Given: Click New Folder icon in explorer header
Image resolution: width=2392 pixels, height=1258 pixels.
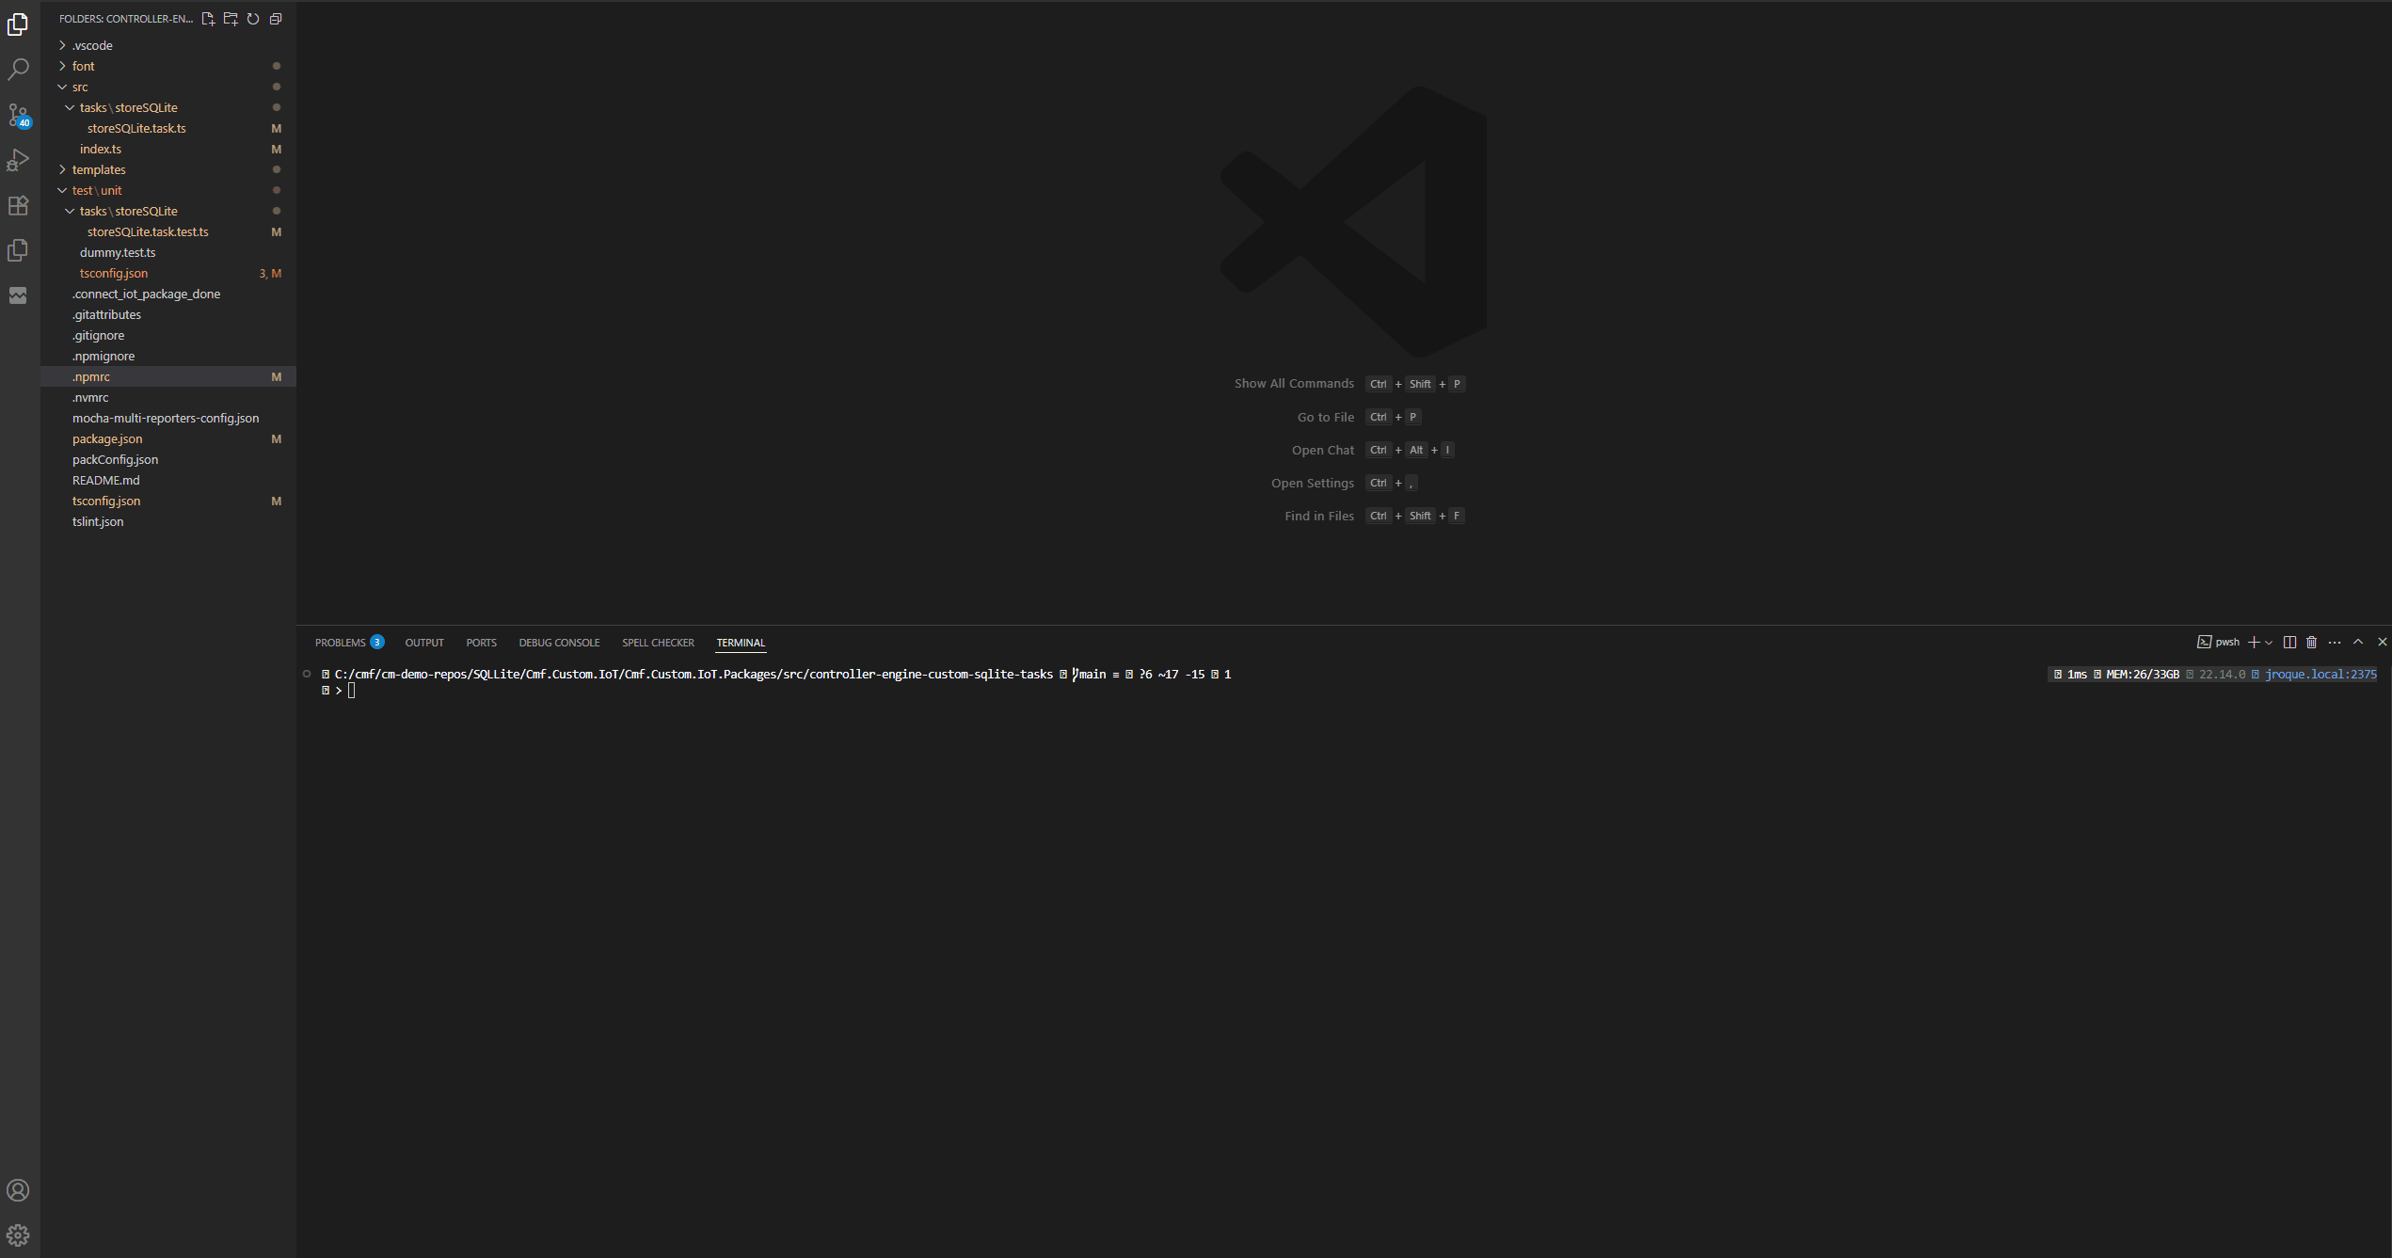Looking at the screenshot, I should pos(231,19).
